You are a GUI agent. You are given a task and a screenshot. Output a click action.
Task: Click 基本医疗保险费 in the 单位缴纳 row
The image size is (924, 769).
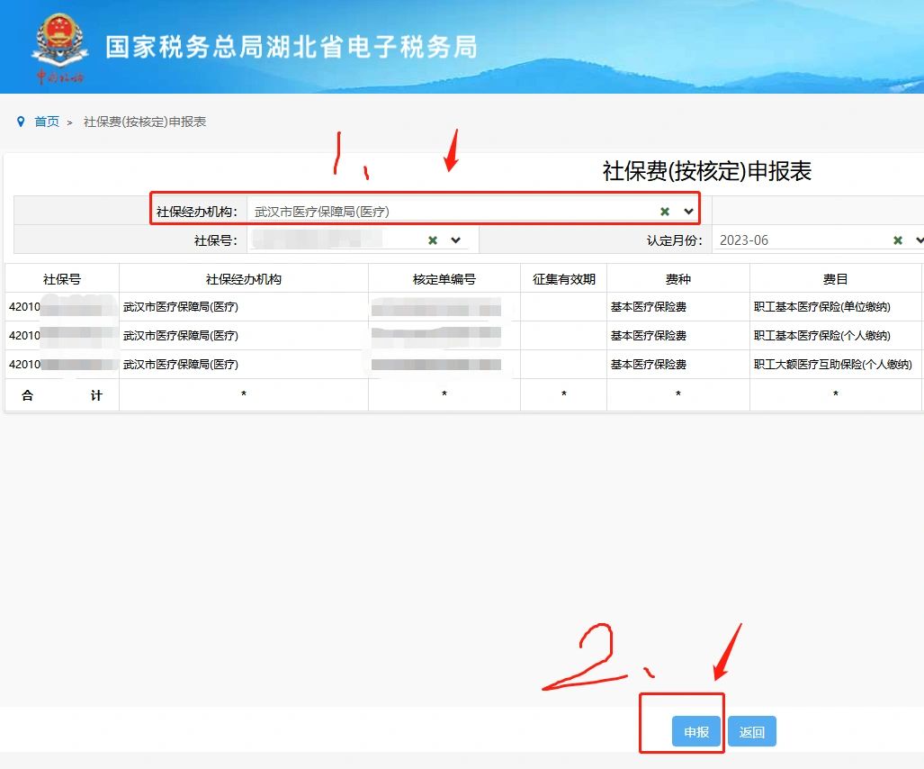[648, 307]
